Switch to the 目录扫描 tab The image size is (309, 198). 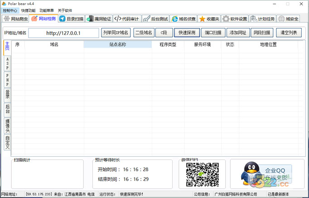72,19
